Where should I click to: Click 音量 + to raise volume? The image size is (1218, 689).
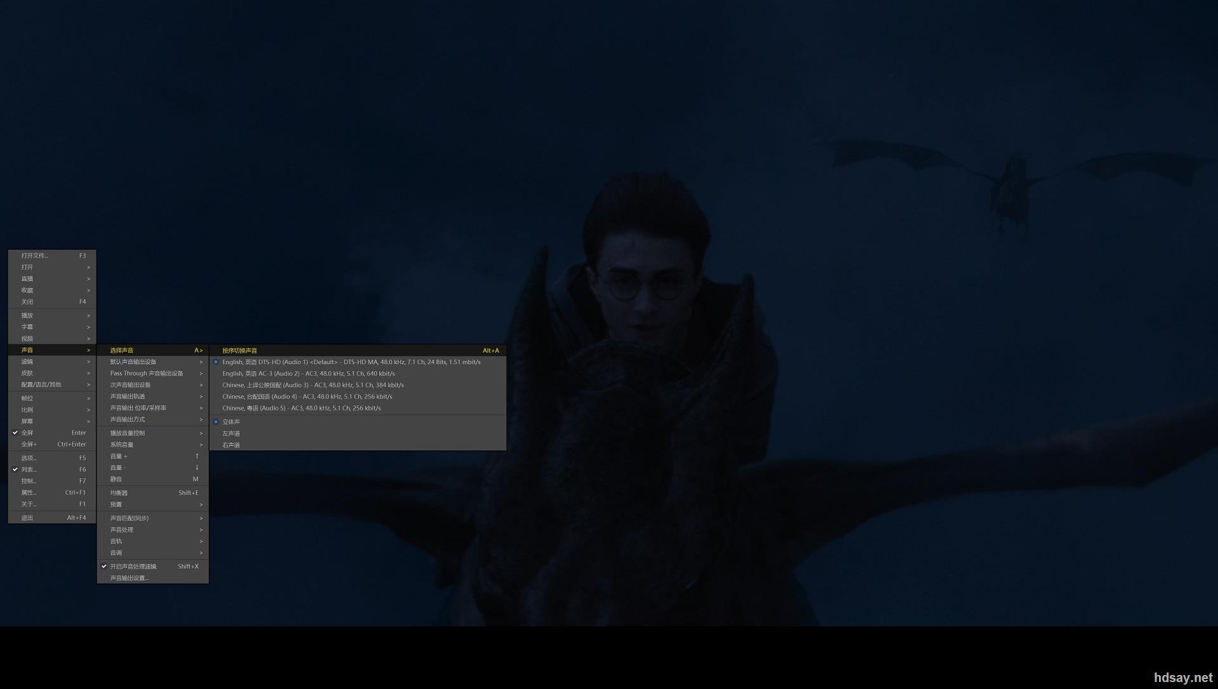(153, 456)
